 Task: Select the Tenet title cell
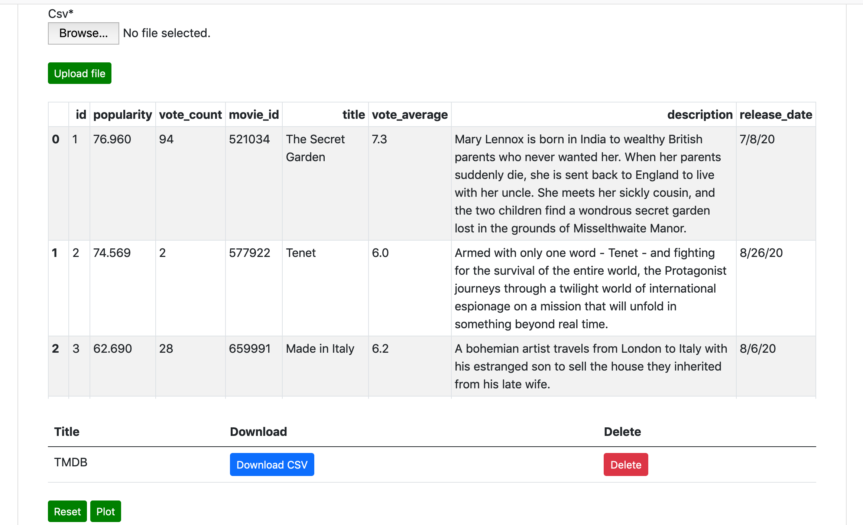(301, 253)
